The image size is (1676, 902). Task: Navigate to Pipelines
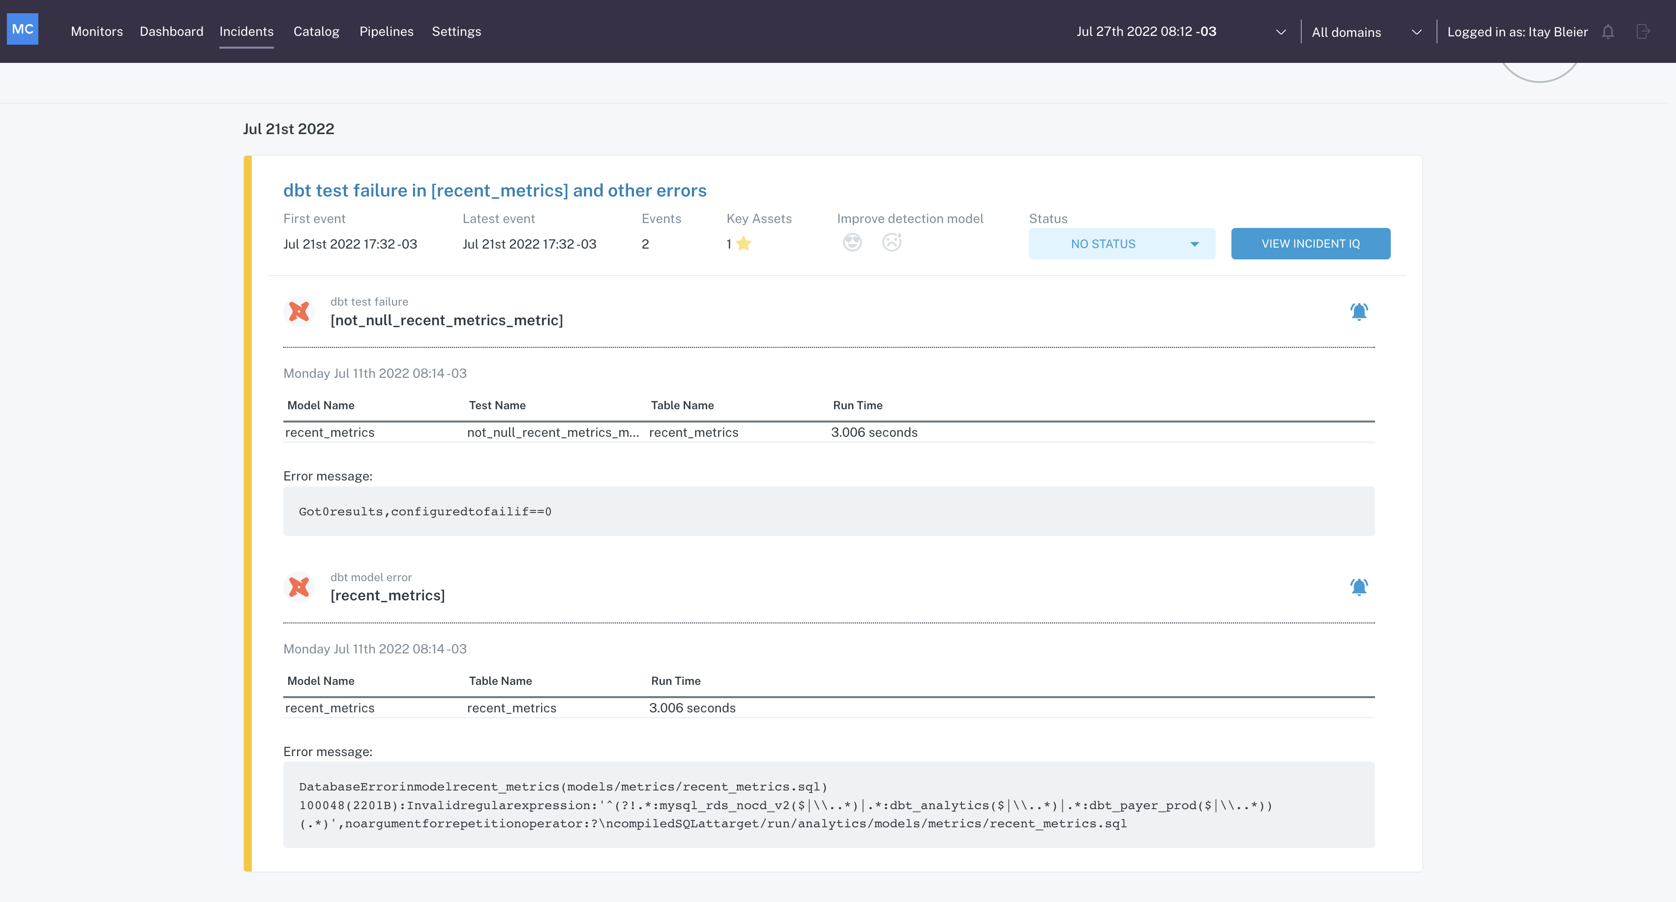click(x=387, y=31)
